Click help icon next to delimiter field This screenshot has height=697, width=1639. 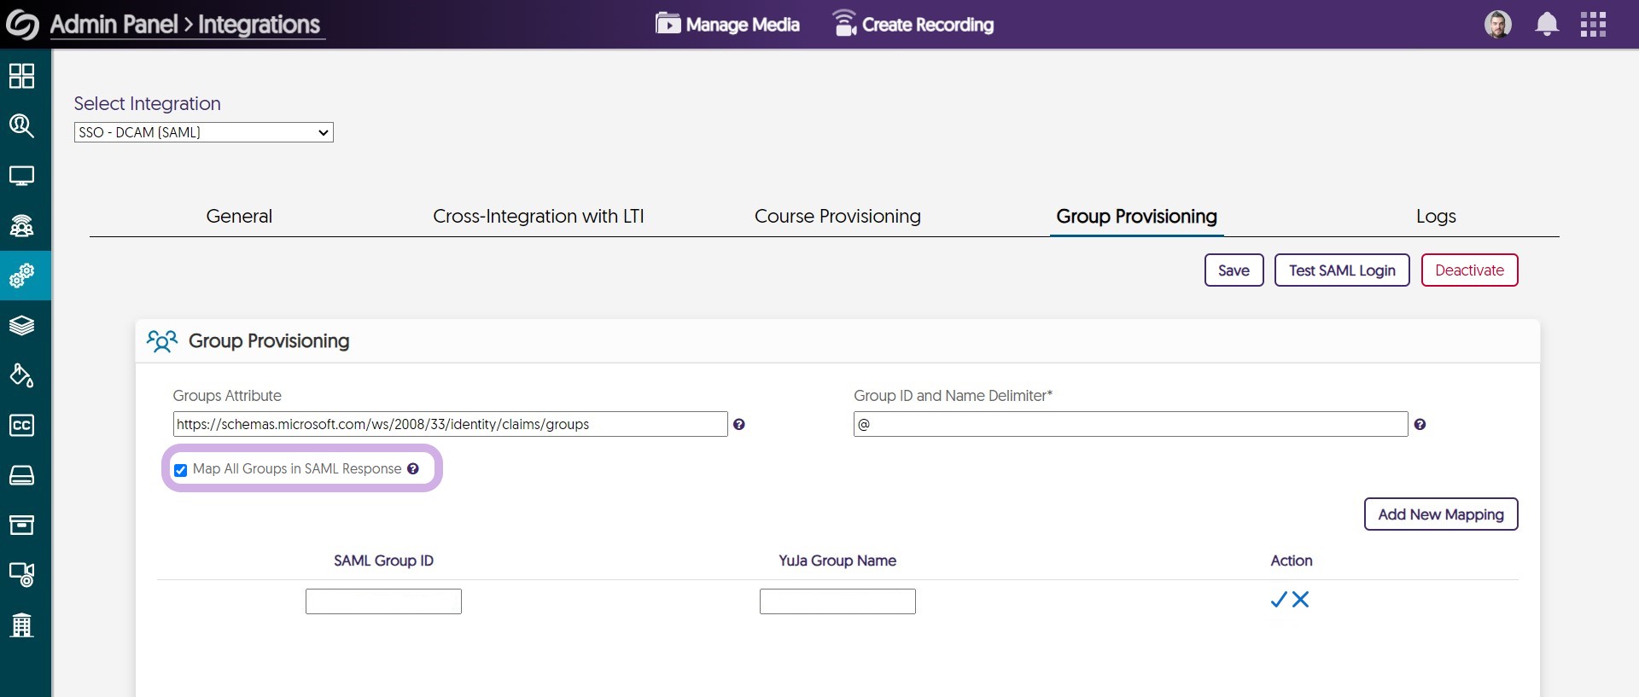click(1420, 424)
